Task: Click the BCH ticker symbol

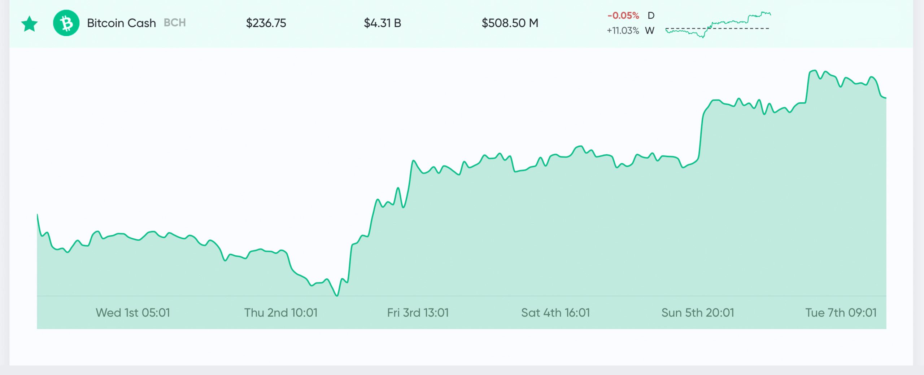Action: click(x=175, y=23)
